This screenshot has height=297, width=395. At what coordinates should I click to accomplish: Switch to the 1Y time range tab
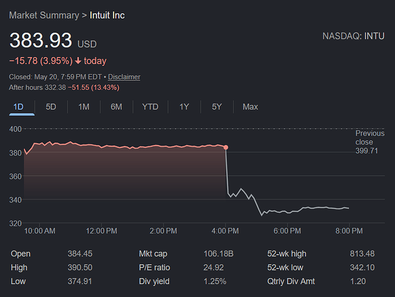tap(184, 107)
